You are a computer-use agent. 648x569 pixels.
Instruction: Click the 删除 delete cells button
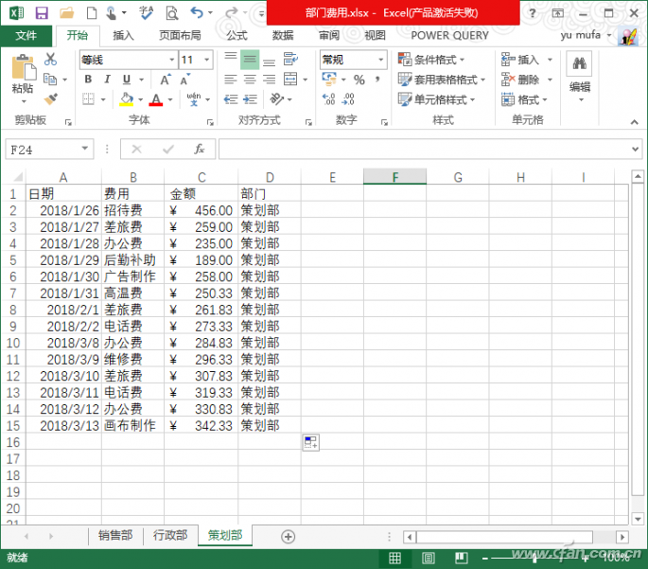(x=520, y=80)
